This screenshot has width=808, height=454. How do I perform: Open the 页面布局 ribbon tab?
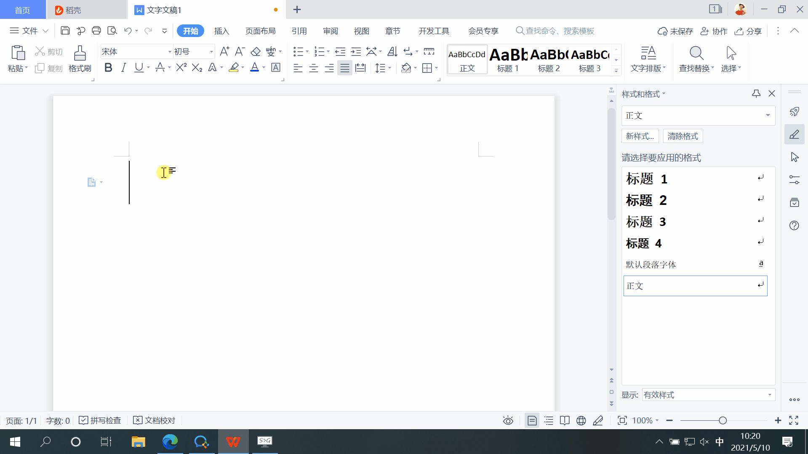(x=260, y=31)
